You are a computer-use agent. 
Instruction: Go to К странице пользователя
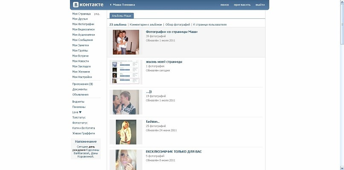point(210,25)
